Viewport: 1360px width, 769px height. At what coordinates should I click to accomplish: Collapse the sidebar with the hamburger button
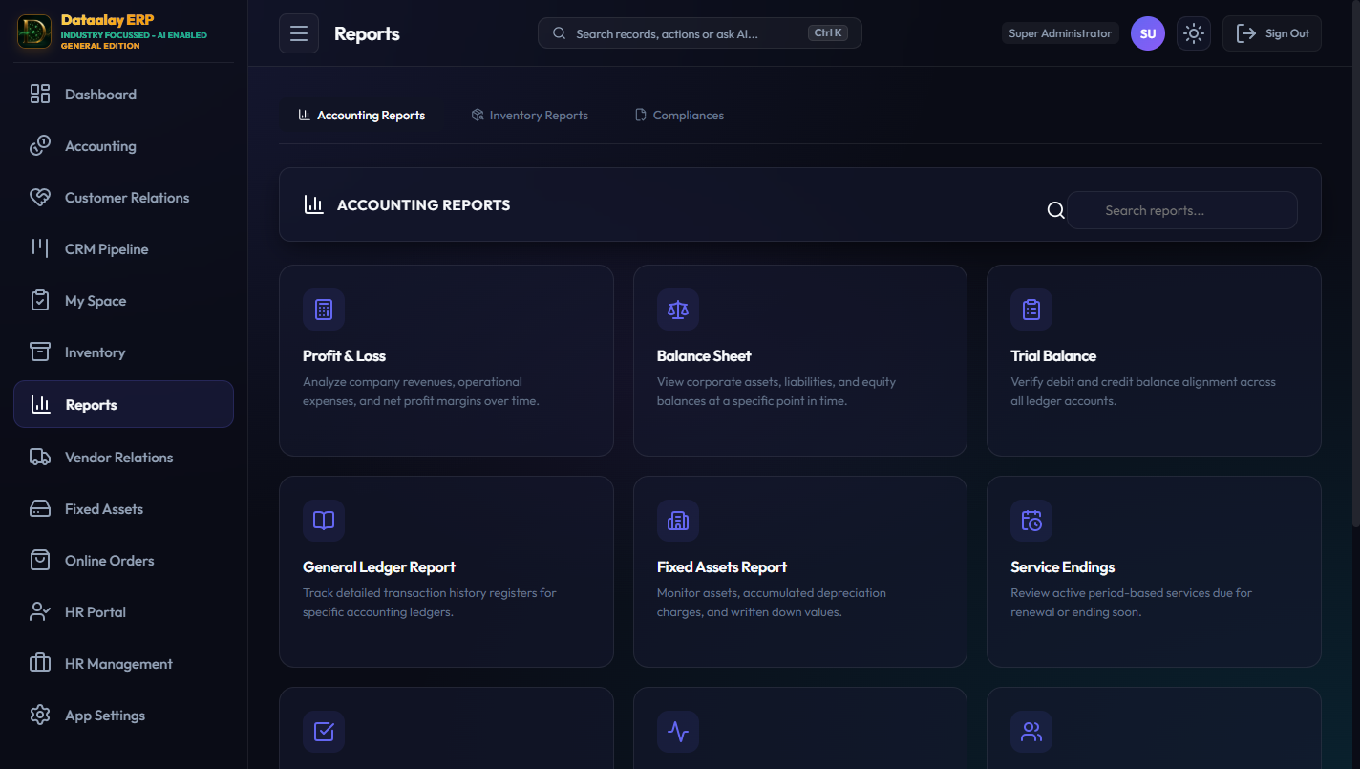[299, 33]
